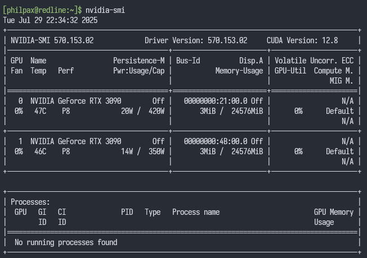367x258 pixels.
Task: Click Volatile Uncorr. ECC header
Action: 314,61
